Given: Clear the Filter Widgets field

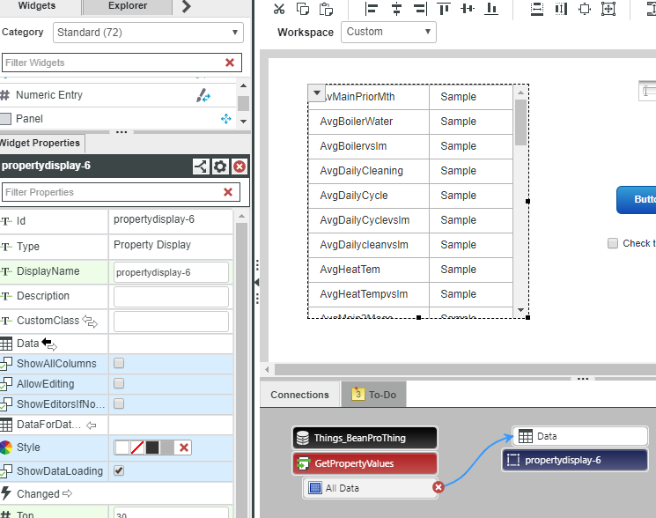Looking at the screenshot, I should click(230, 63).
